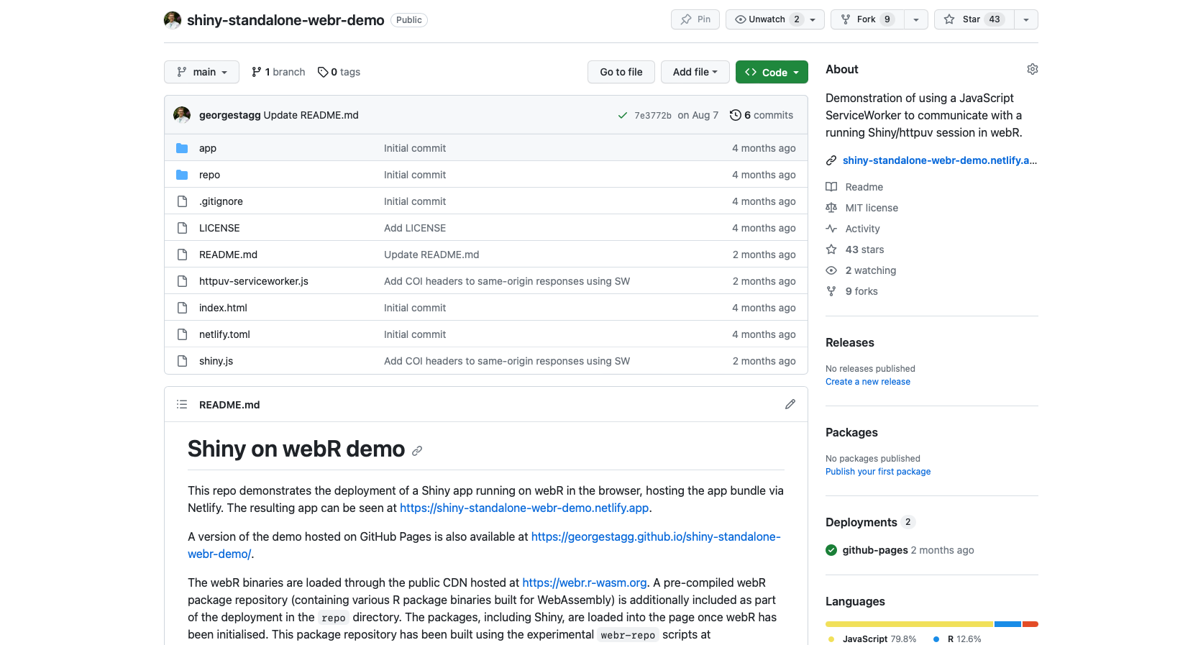Image resolution: width=1193 pixels, height=645 pixels.
Task: Click the green commit status checkmark
Action: (x=623, y=115)
